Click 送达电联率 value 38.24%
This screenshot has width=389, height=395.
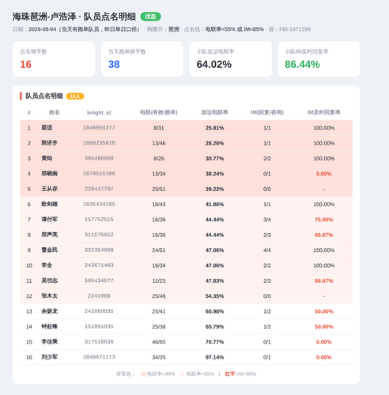(214, 174)
